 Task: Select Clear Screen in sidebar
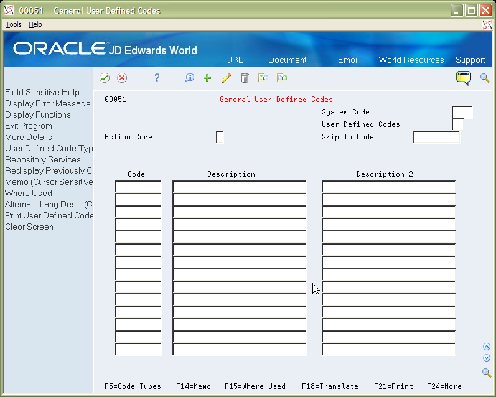29,227
